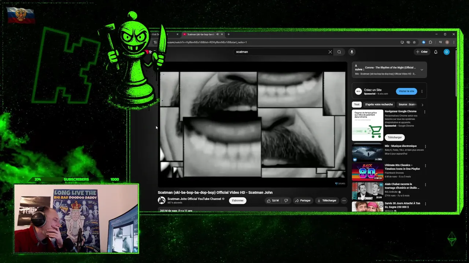Open Scatman John channel avatar

[162, 200]
